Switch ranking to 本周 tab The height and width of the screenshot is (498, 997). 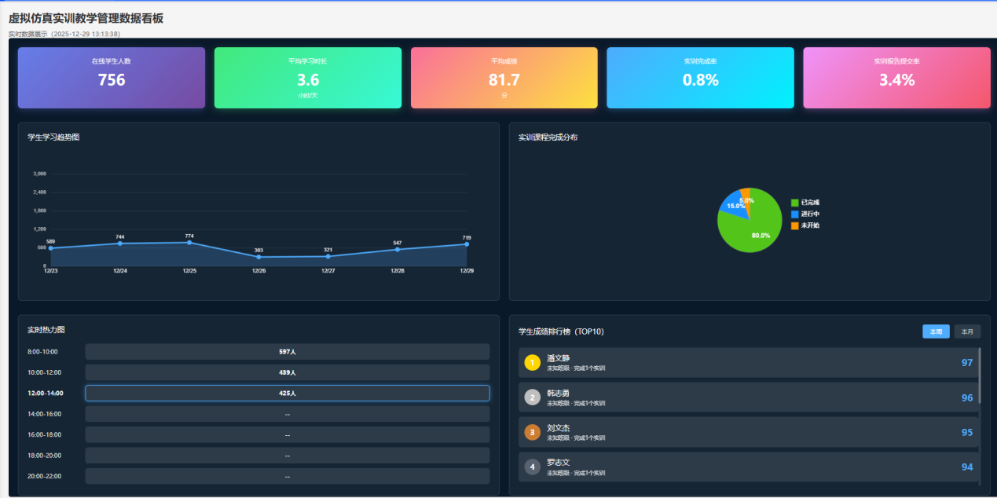936,331
